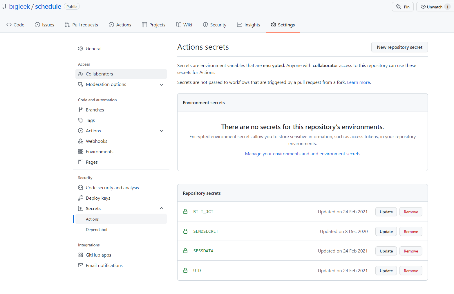Remove the SENDSECRET secret
Image resolution: width=454 pixels, height=294 pixels.
[x=411, y=232]
